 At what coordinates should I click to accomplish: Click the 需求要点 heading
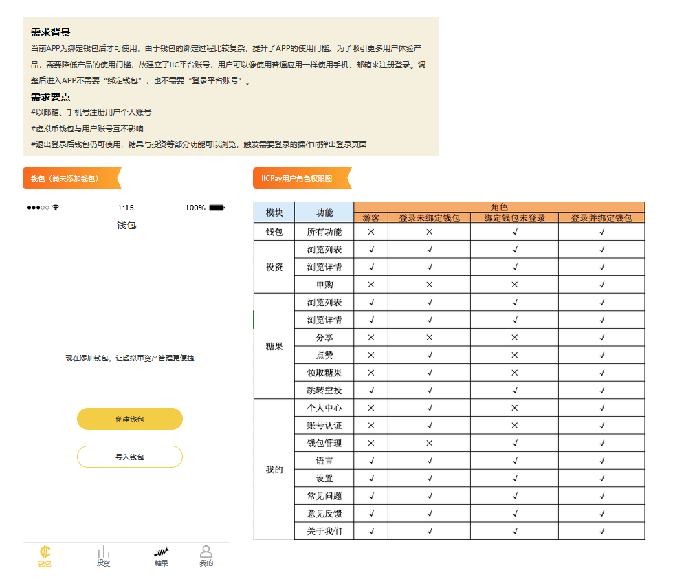tap(51, 97)
